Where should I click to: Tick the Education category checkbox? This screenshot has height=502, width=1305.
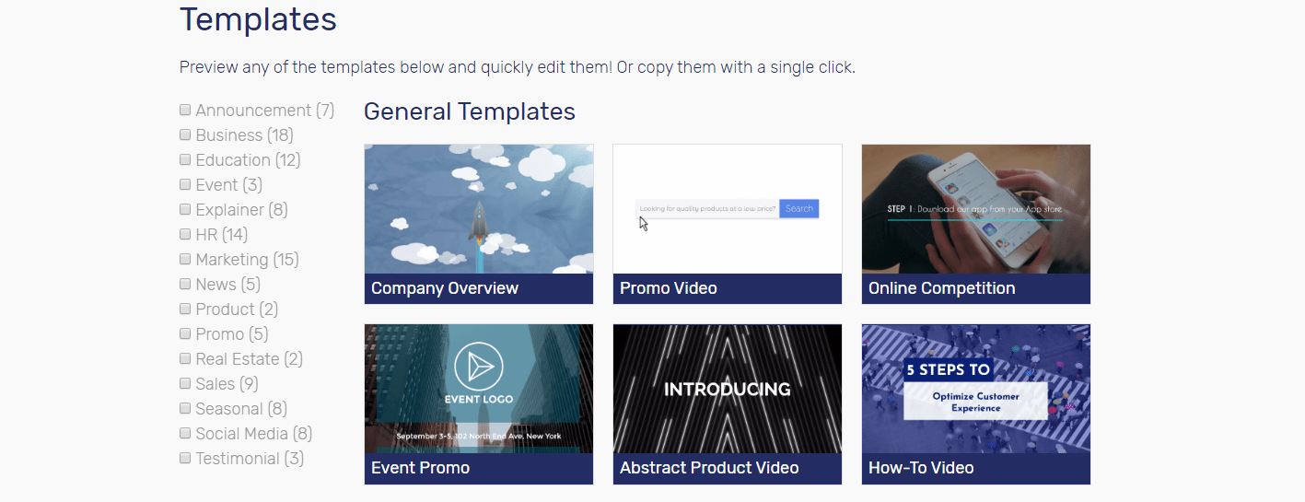[185, 160]
